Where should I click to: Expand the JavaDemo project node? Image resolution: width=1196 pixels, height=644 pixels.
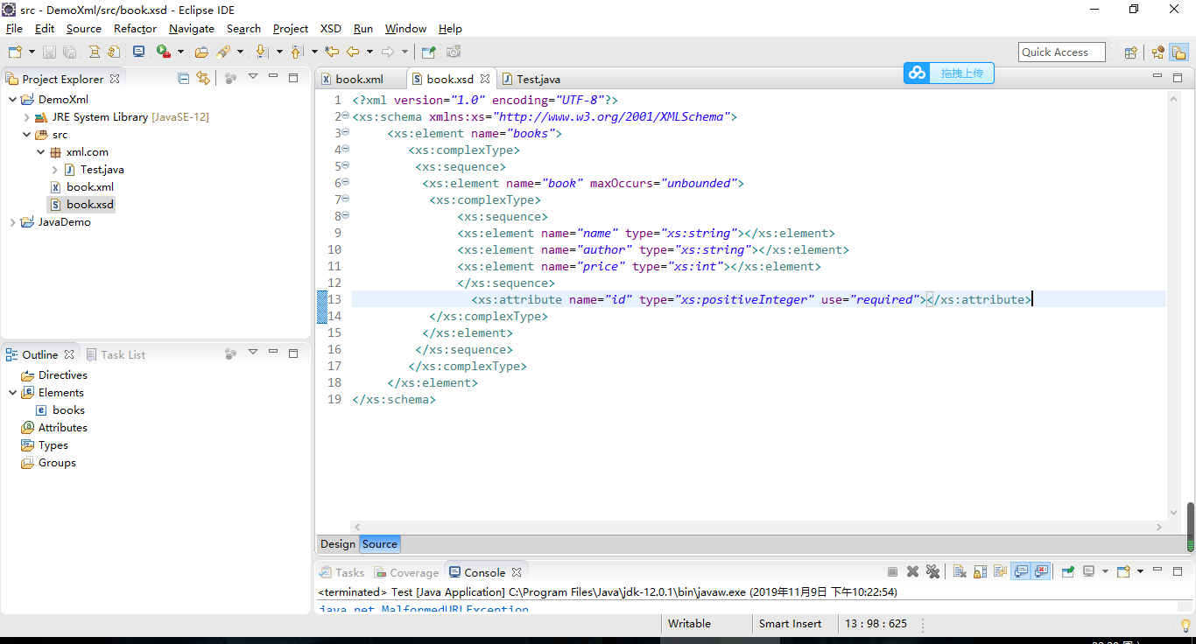pos(12,222)
